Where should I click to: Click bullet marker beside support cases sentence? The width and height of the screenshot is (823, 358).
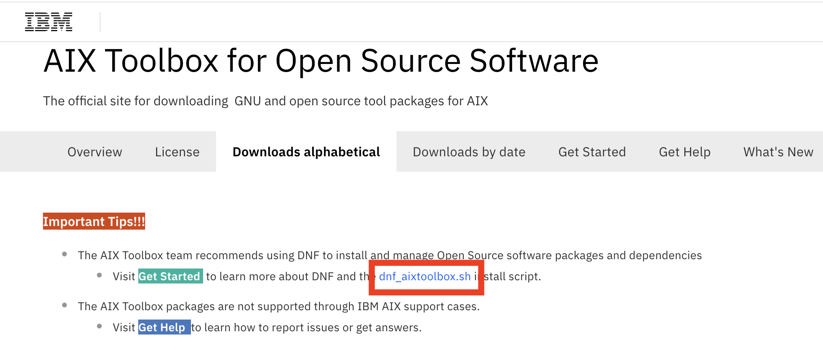pos(64,305)
